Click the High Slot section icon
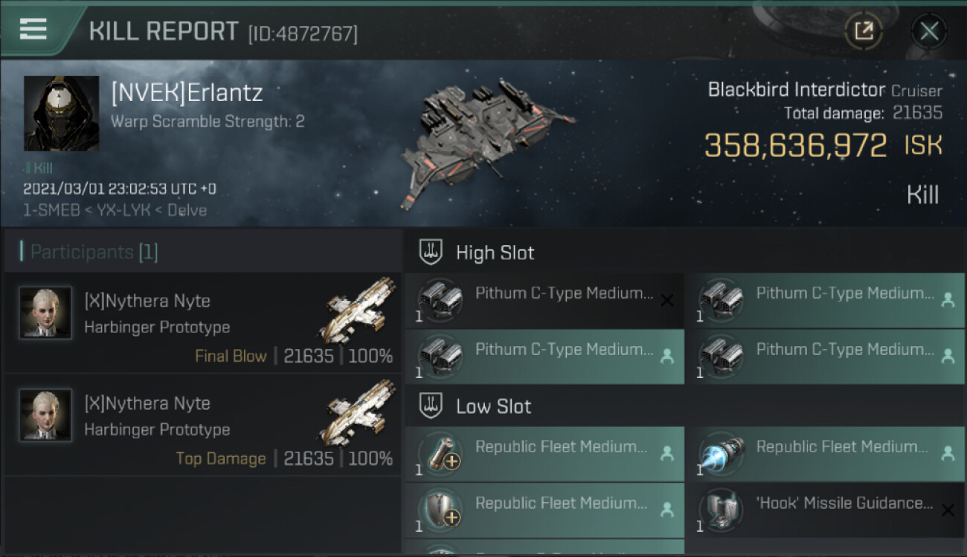Viewport: 967px width, 557px height. pyautogui.click(x=432, y=253)
